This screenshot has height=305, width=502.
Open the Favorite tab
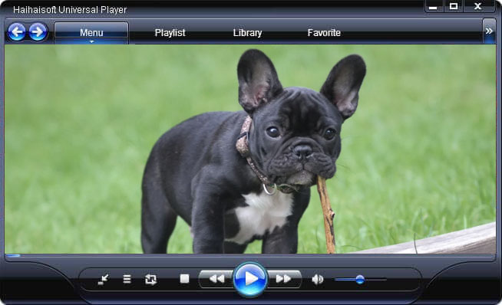click(x=324, y=33)
